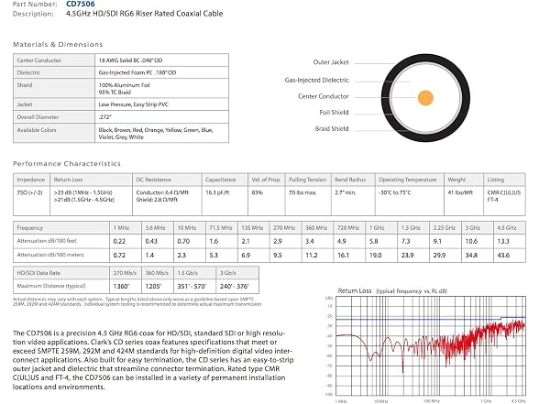Click the 'Actual distances may vary' disclaimer note
This screenshot has height=404, width=539.
point(137,301)
